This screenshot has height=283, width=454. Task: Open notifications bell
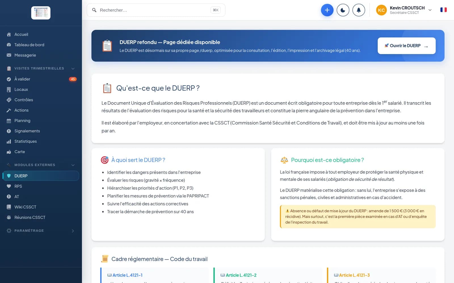click(359, 10)
